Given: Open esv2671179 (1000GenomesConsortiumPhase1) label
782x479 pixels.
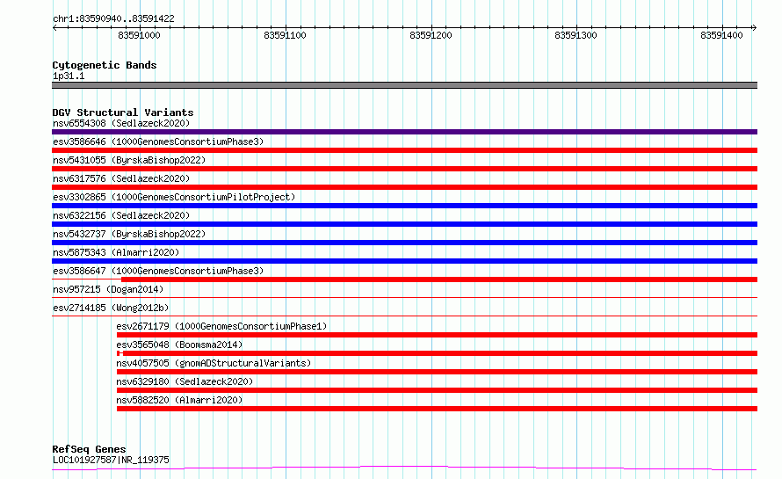Looking at the screenshot, I should [x=221, y=326].
